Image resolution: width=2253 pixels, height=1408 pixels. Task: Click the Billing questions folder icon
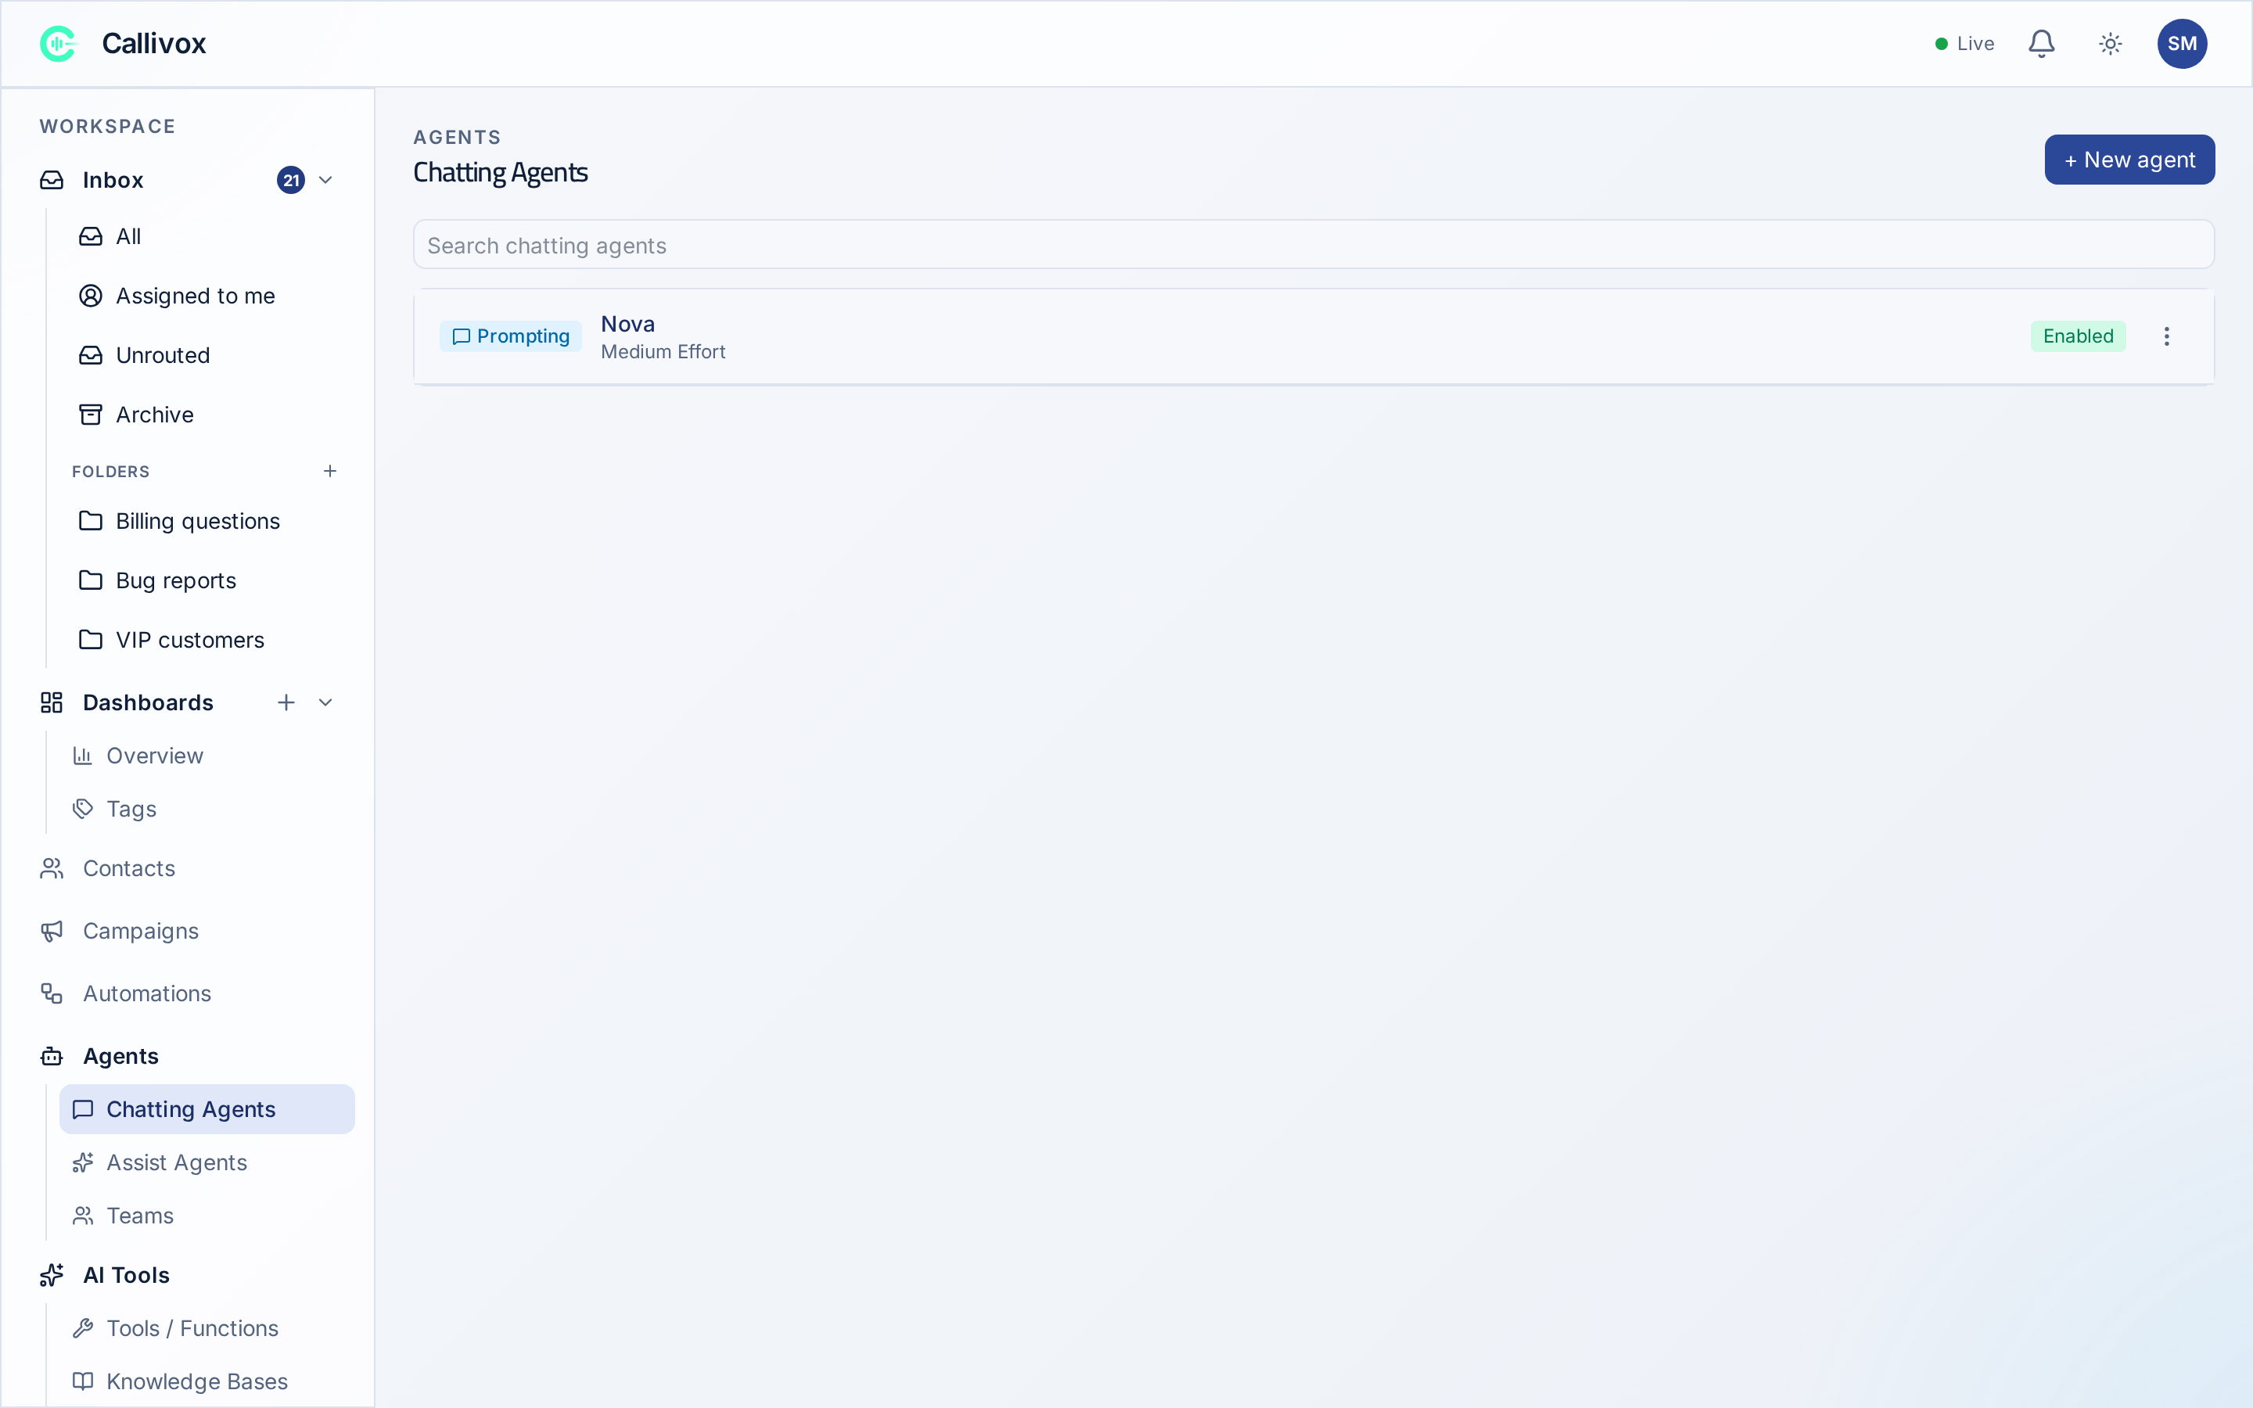(x=90, y=520)
